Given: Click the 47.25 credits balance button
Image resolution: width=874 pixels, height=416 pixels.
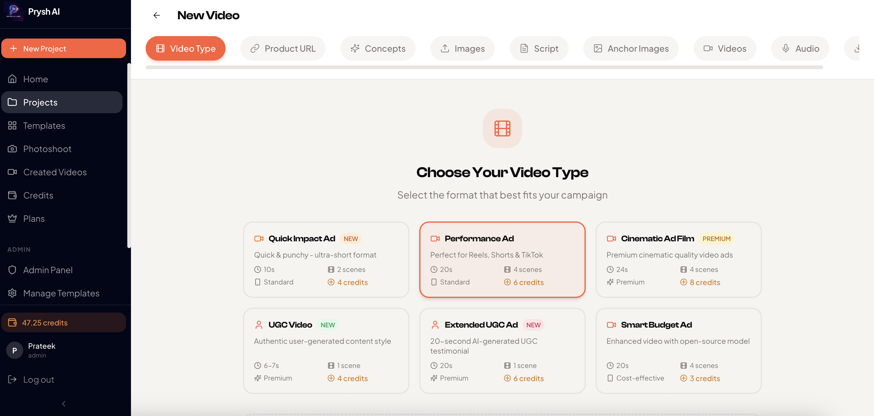Looking at the screenshot, I should [63, 322].
